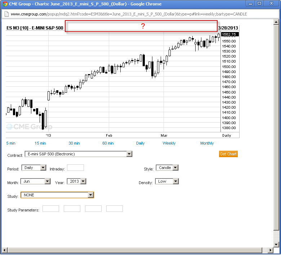Click the 3/28/2013 date label
281x255 pixels.
coord(228,28)
